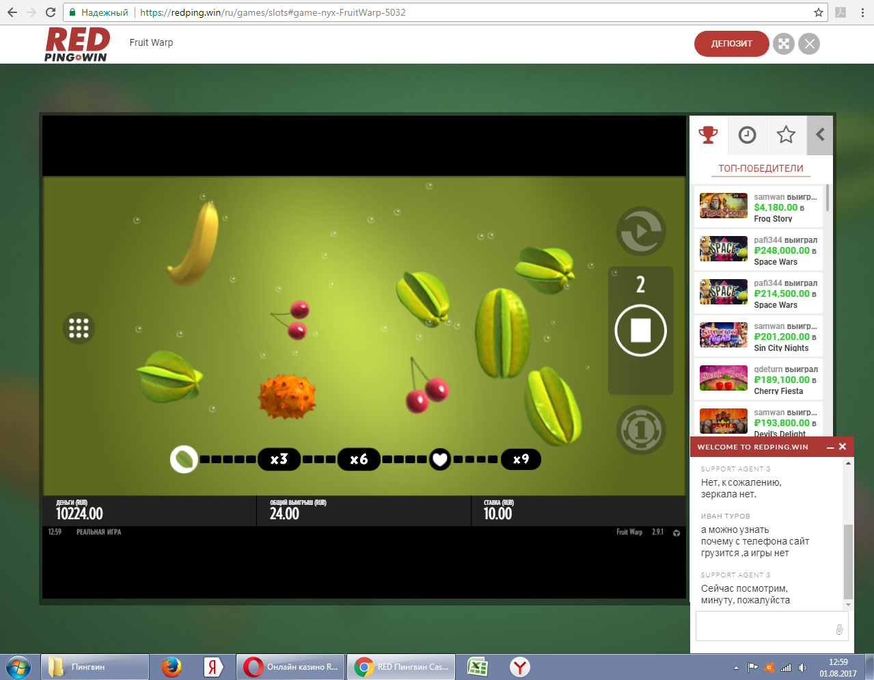The height and width of the screenshot is (680, 874).
Task: Open the system clock and date
Action: pyautogui.click(x=838, y=668)
